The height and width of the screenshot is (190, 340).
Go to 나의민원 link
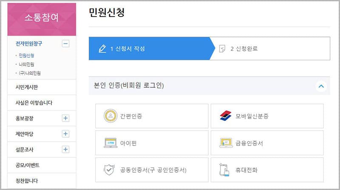pos(27,64)
